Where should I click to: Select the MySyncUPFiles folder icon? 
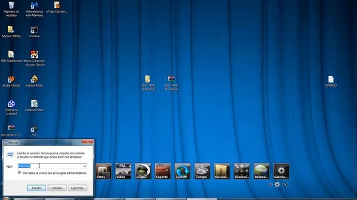coord(11,32)
